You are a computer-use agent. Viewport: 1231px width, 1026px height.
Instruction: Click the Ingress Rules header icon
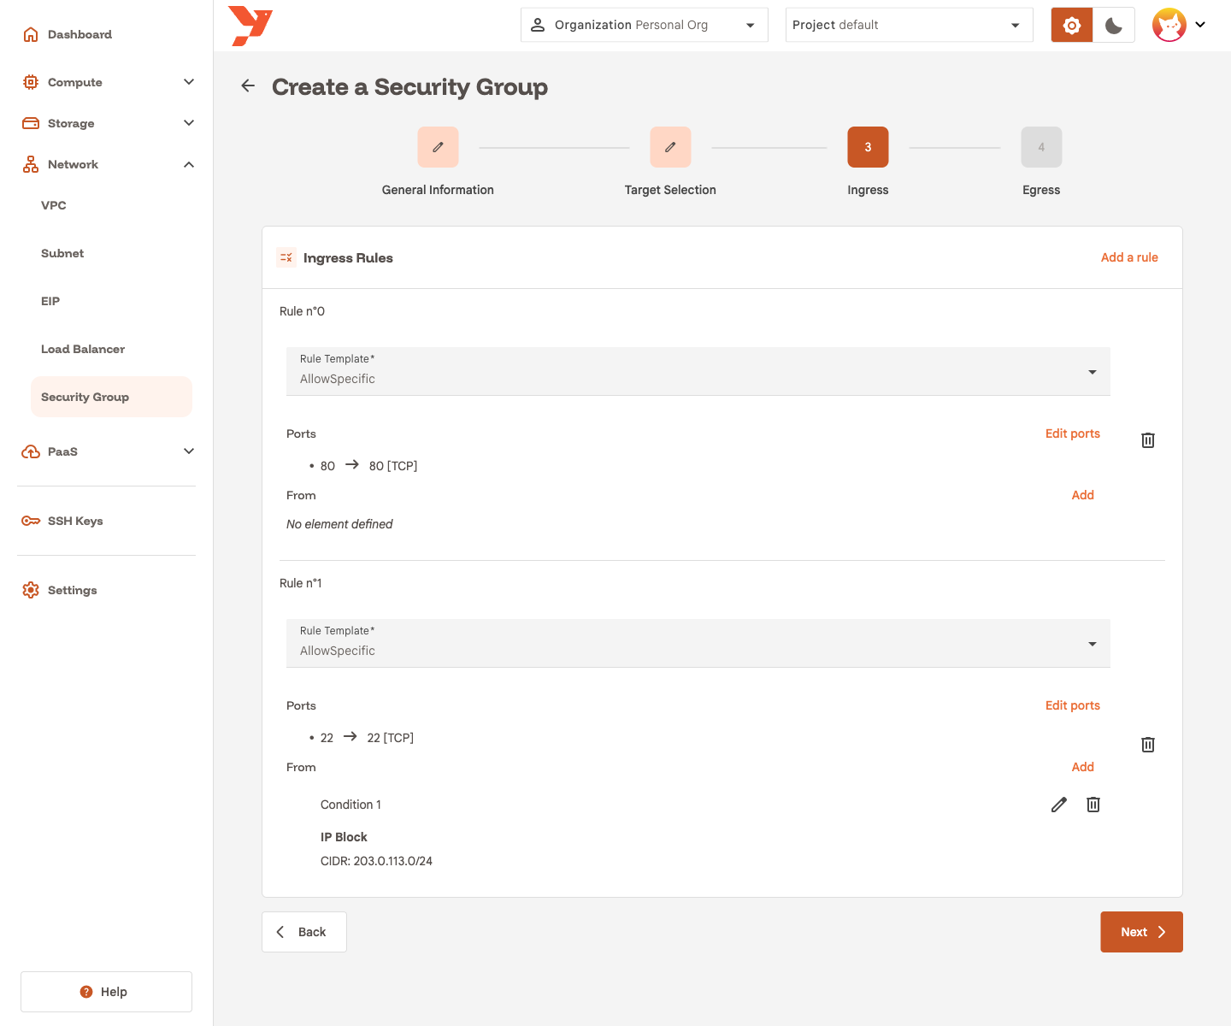pos(286,257)
